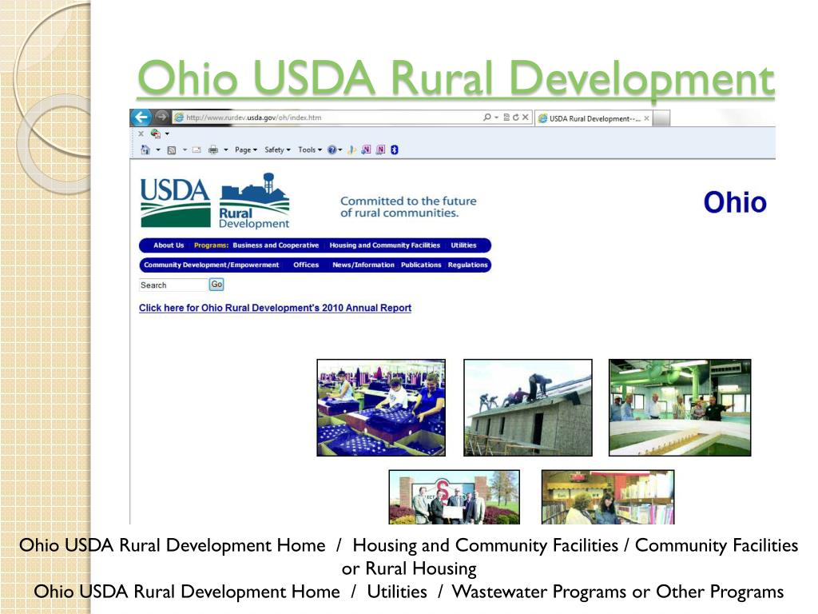
Task: Open the About Us menu item
Action: 169,245
